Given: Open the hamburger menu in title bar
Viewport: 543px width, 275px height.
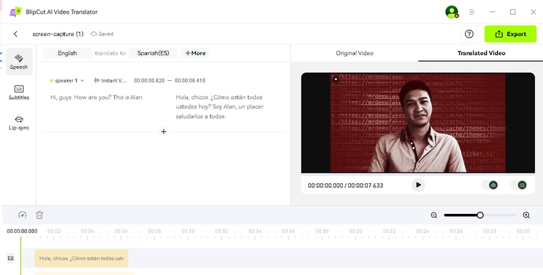Looking at the screenshot, I should click(x=472, y=12).
